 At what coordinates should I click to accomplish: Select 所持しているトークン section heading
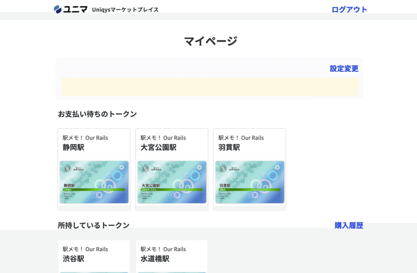click(94, 226)
